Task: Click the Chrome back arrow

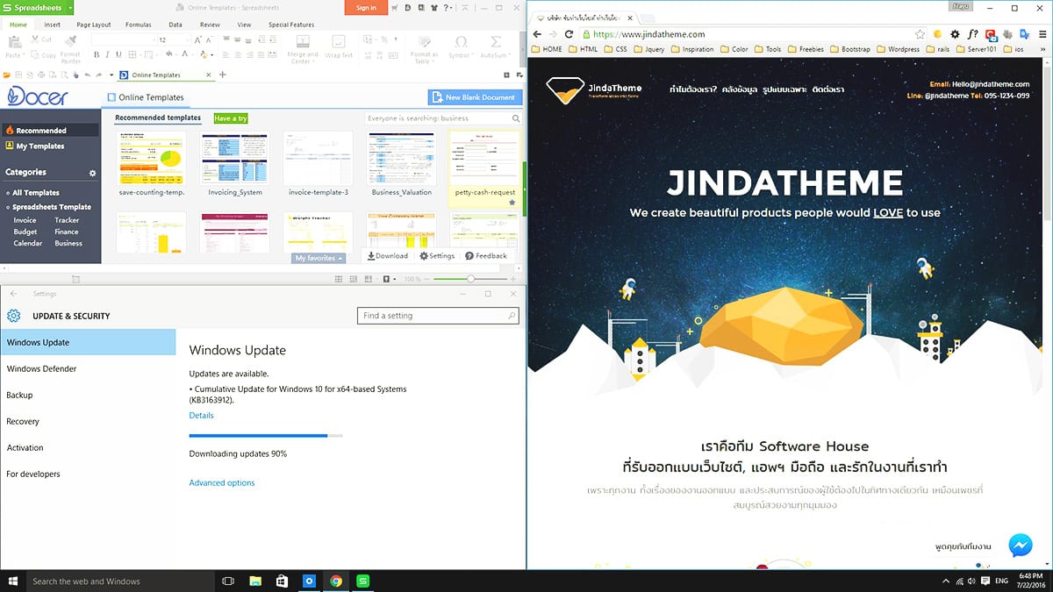Action: click(x=538, y=34)
